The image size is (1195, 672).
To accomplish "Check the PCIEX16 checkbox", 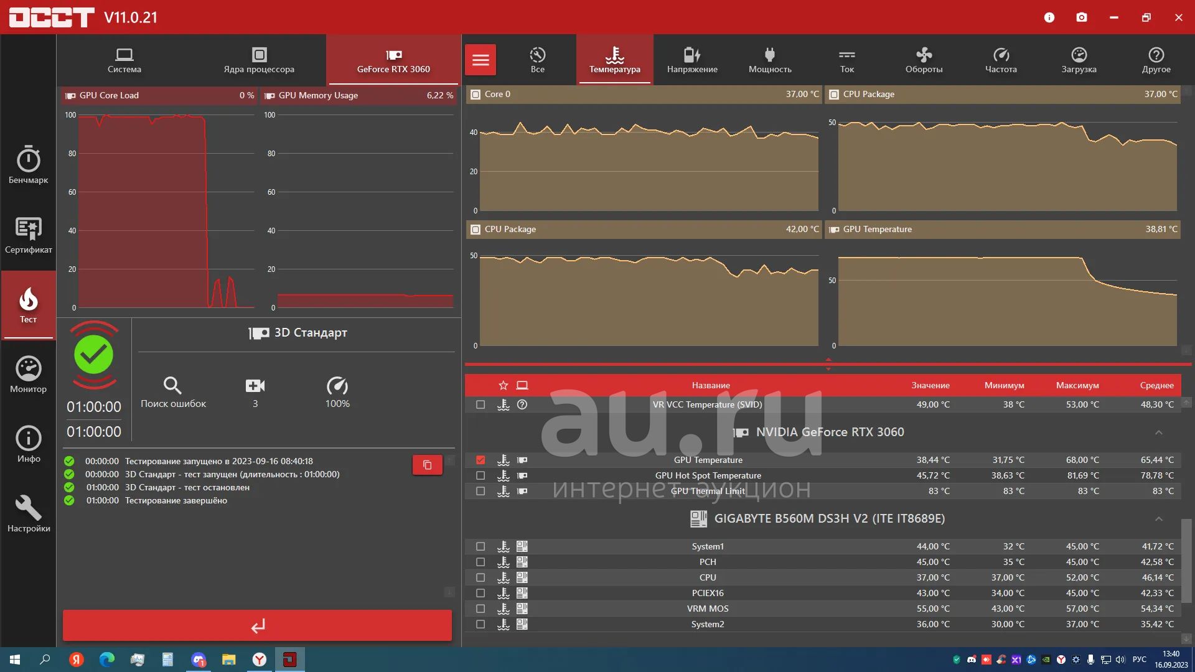I will pos(480,593).
